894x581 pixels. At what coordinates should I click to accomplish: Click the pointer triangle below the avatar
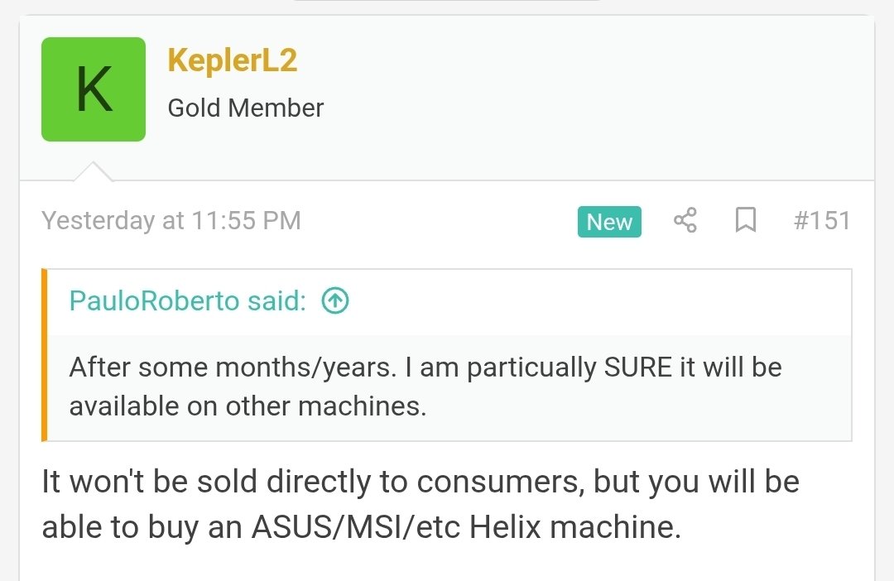coord(94,171)
